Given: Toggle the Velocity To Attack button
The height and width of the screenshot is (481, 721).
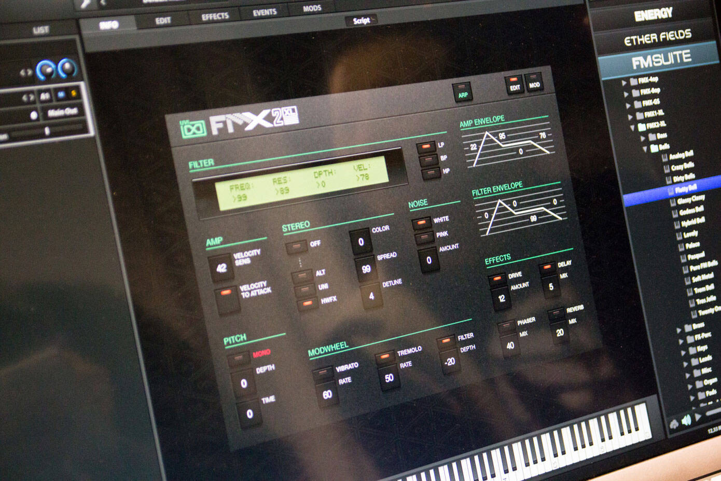Looking at the screenshot, I should [x=226, y=299].
